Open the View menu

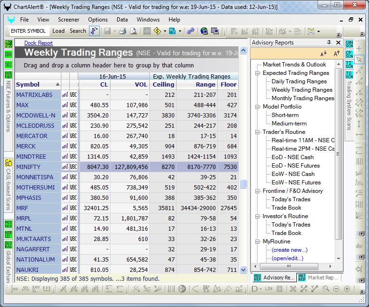click(x=43, y=20)
